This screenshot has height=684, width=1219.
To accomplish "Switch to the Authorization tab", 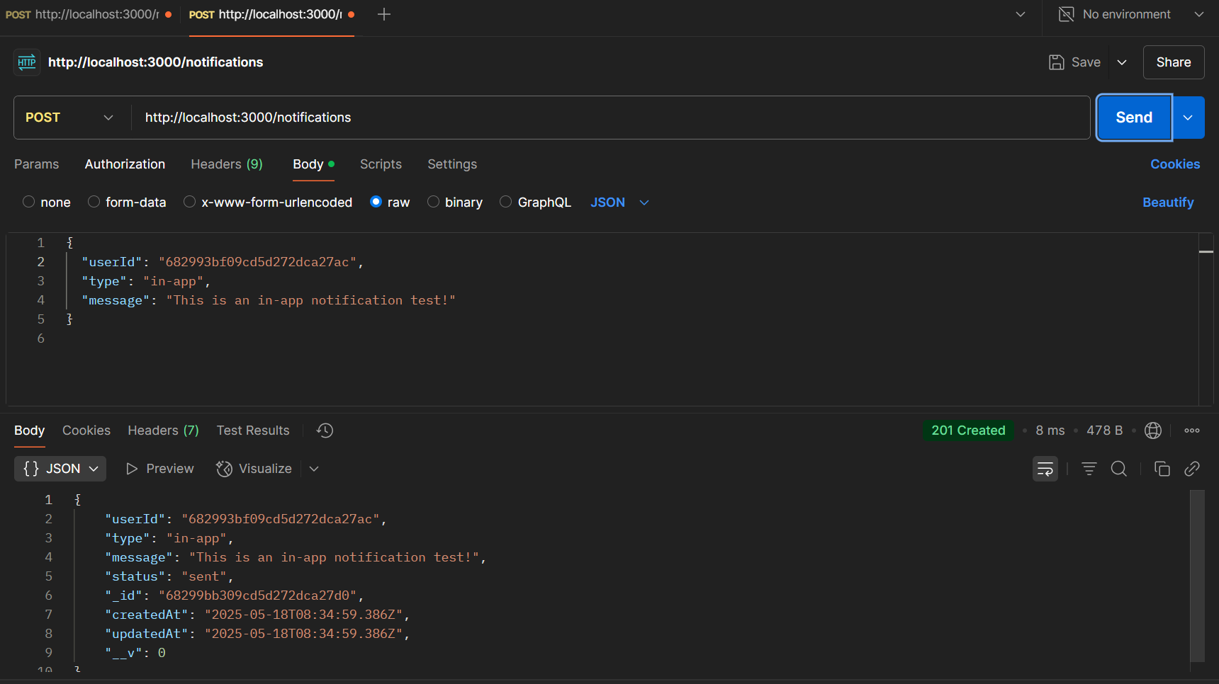I will pos(125,164).
